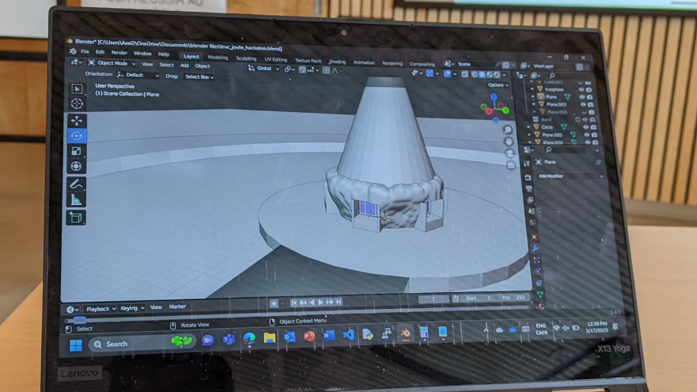Toggle the stand collection exclude checkbox

pyautogui.click(x=578, y=119)
